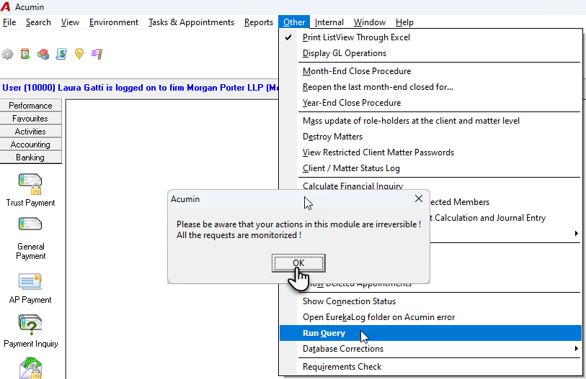Screen dimensions: 586x379
Task: Choose Calculate Financial Inquiry
Action: click(x=430, y=185)
